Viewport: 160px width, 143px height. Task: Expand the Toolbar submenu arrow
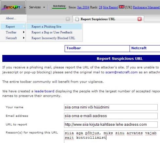click(24, 32)
